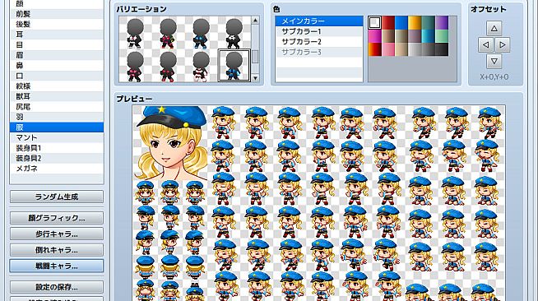Select 羽 (wings) part
The height and width of the screenshot is (301, 538).
[57, 117]
